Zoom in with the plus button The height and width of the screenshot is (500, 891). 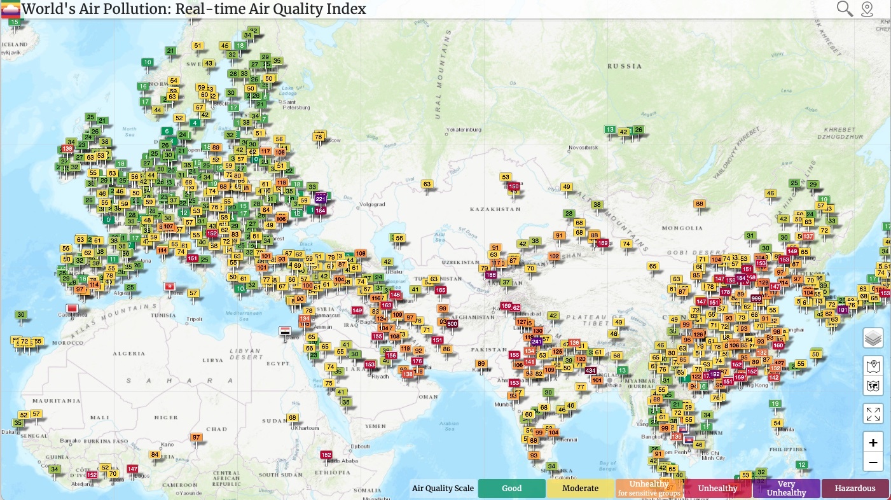click(873, 443)
